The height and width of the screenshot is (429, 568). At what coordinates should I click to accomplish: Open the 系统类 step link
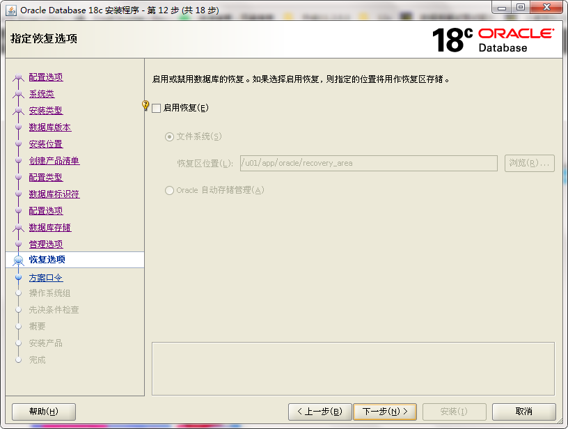pos(42,94)
